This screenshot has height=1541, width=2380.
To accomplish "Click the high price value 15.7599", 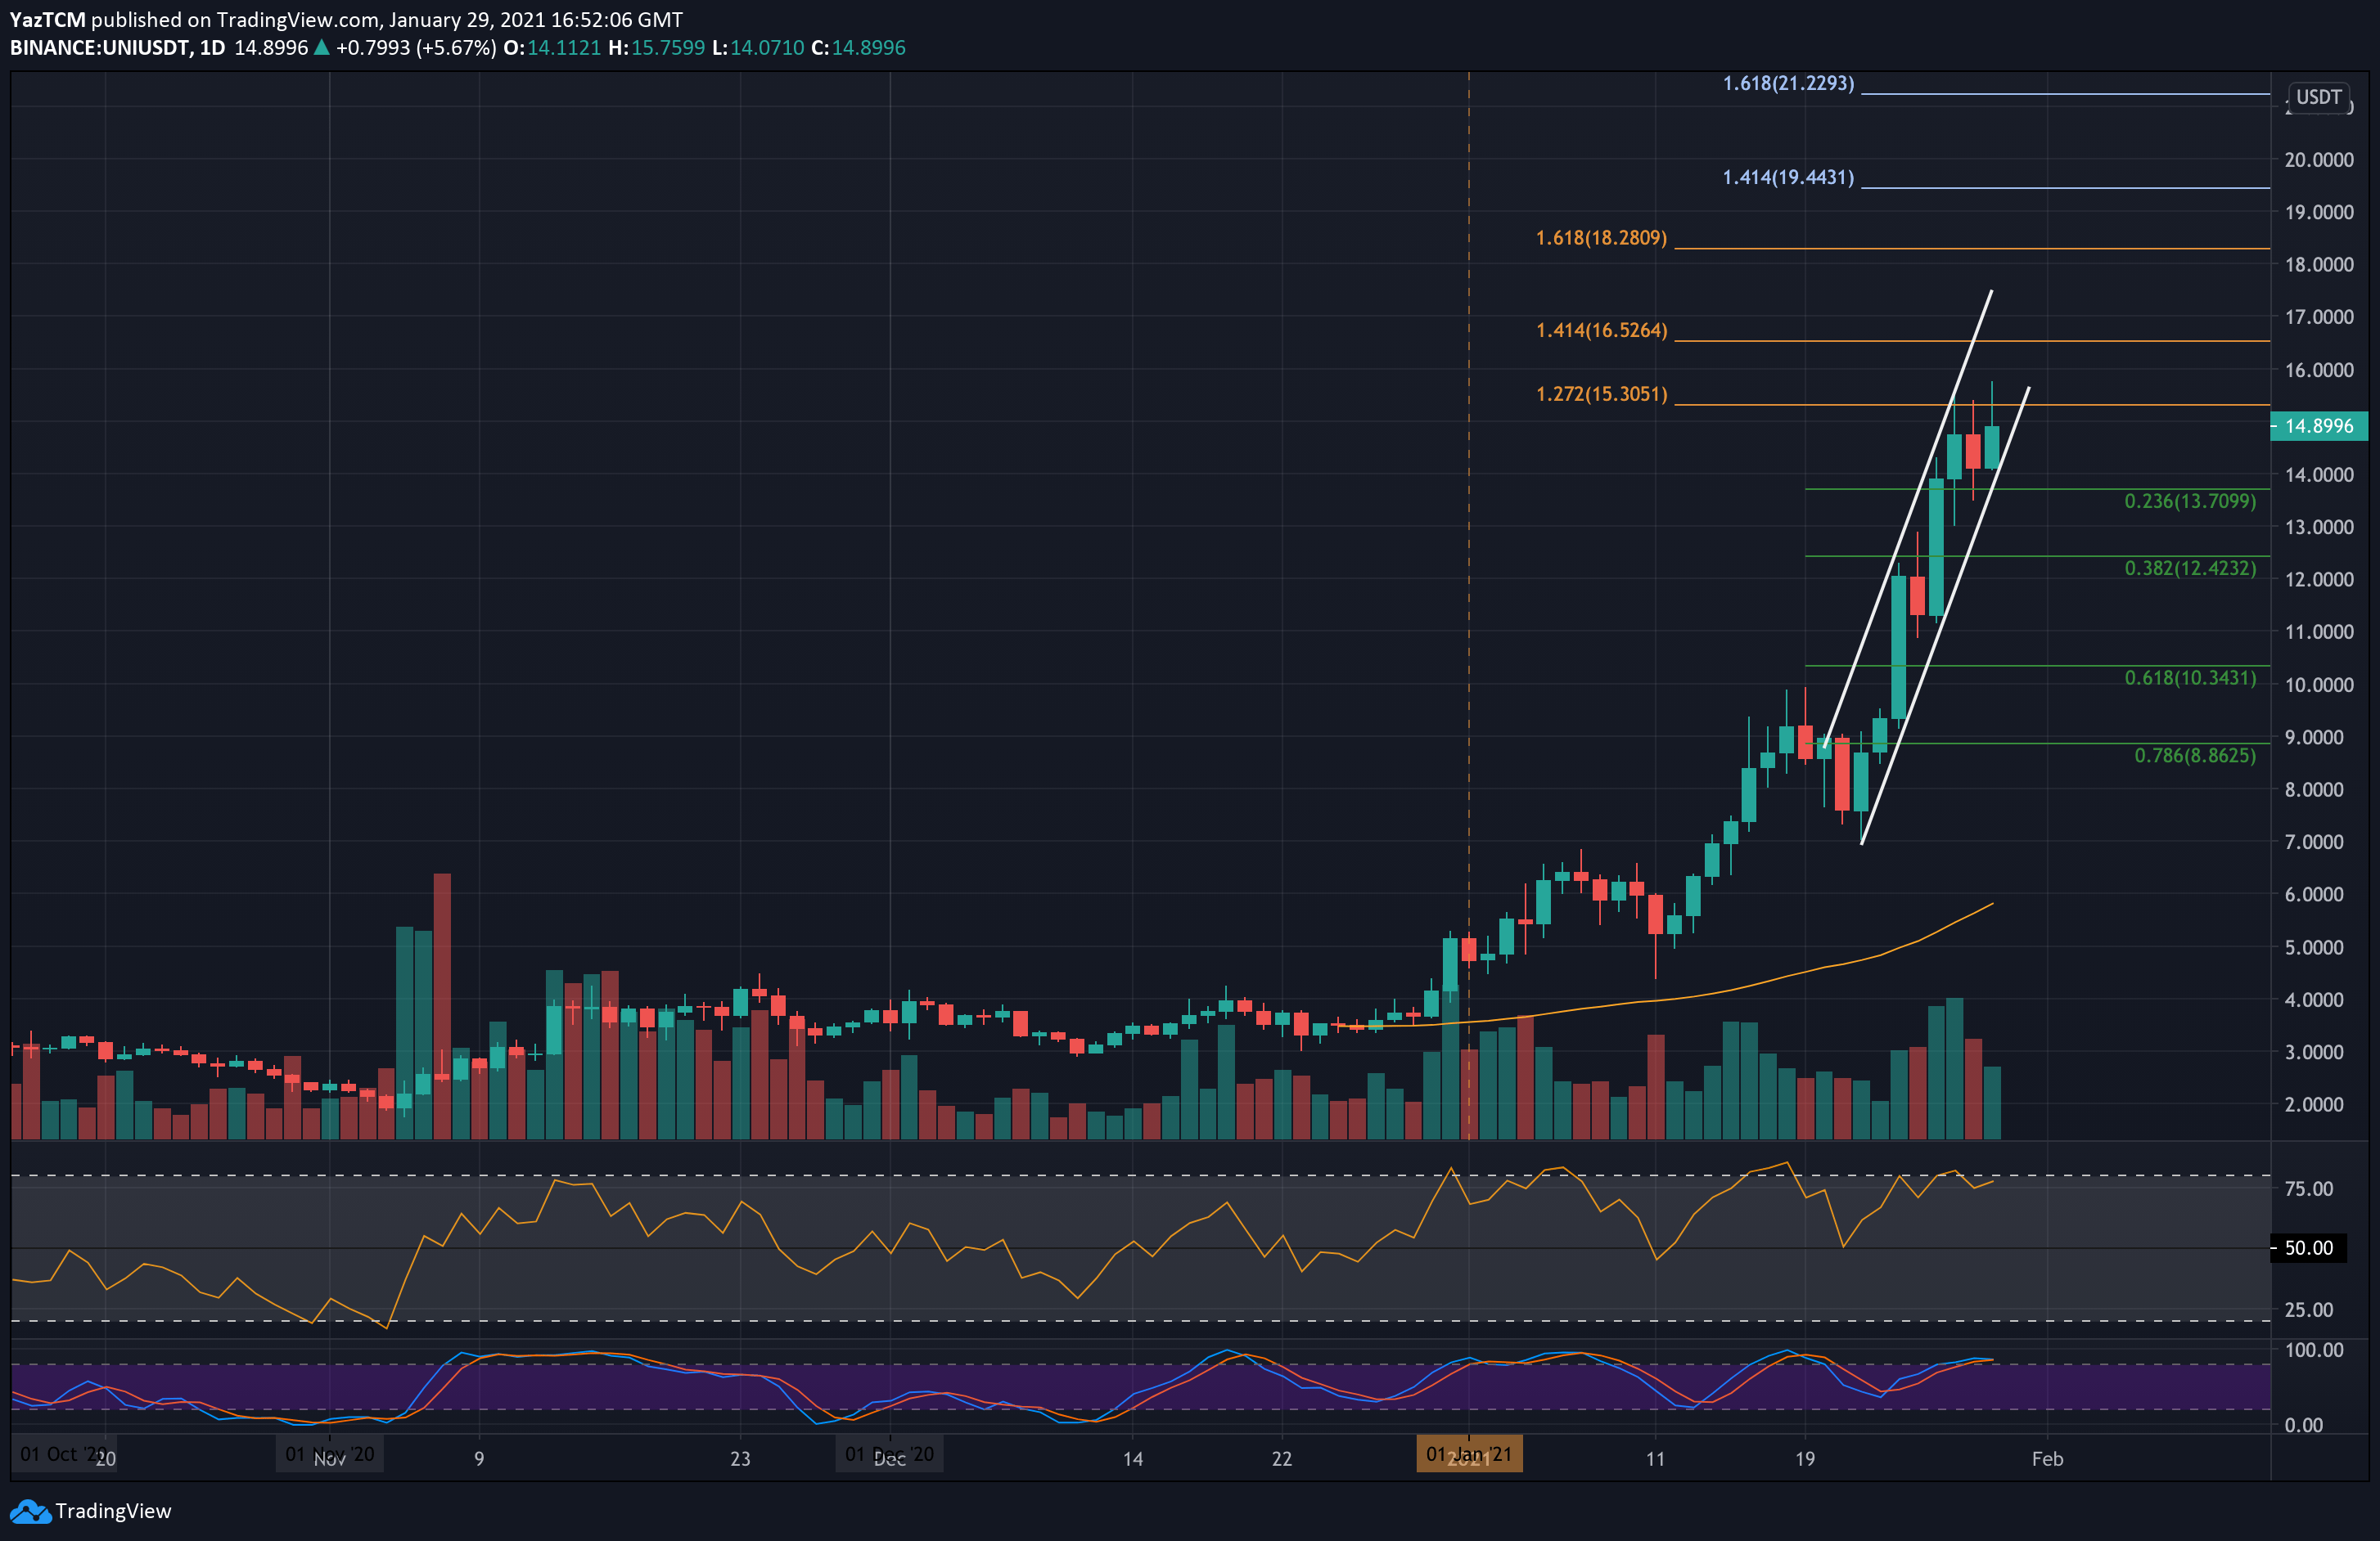I will point(668,48).
